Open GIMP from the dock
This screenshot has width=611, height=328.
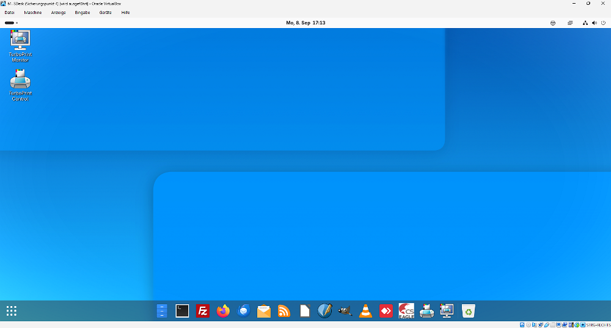[345, 311]
